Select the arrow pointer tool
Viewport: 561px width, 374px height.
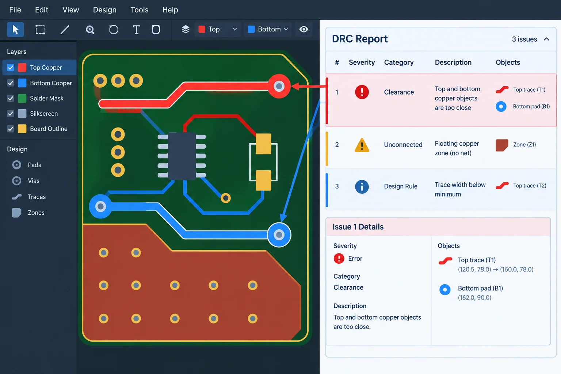click(15, 29)
